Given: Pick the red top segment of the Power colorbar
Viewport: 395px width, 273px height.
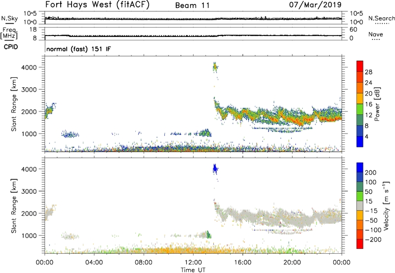Looking at the screenshot, I should coord(360,66).
